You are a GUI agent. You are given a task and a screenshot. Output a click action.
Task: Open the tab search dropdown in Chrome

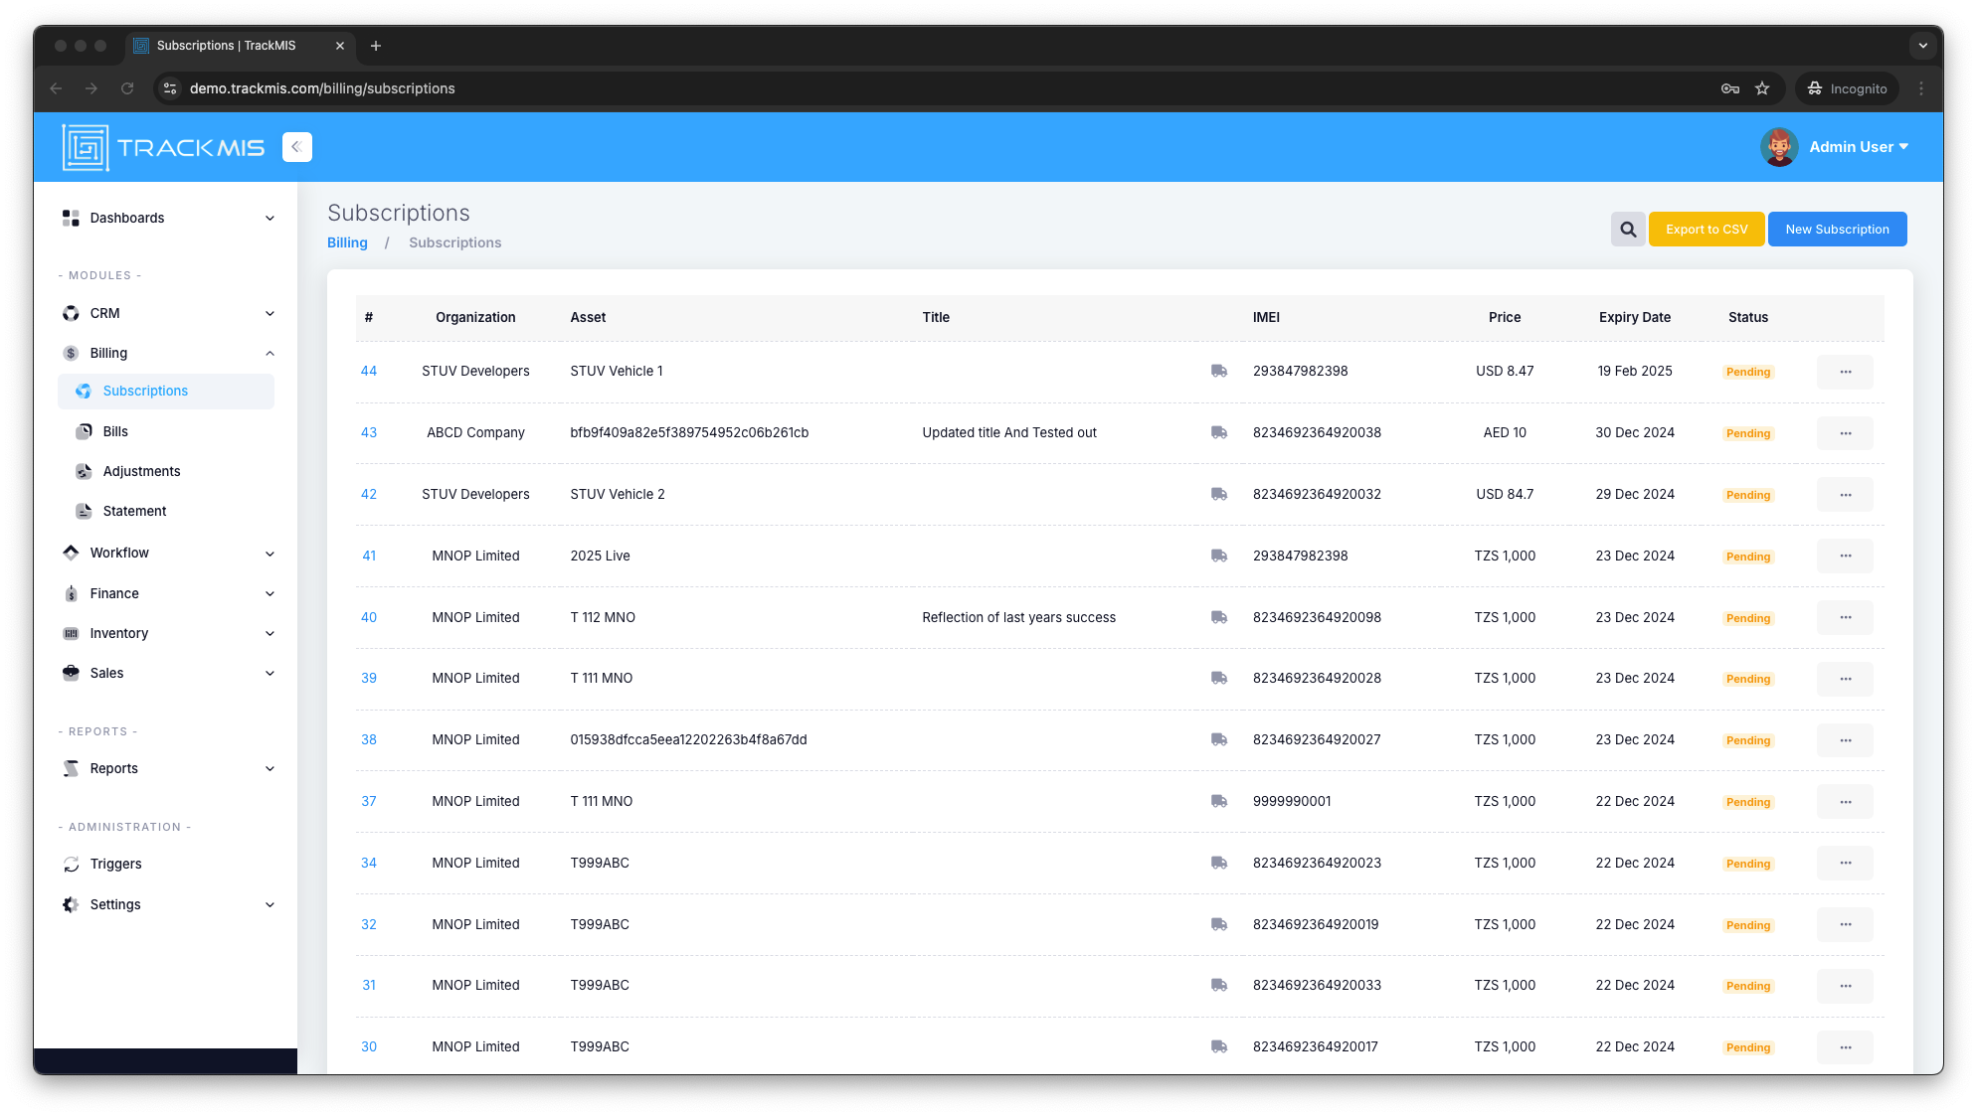(1923, 46)
